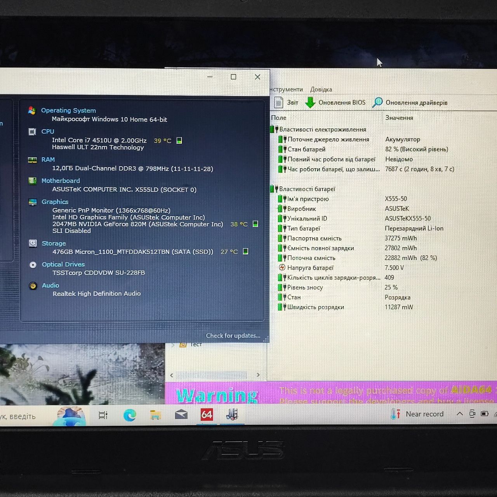Launch Microsoft Edge from the taskbar
The image size is (497, 497).
coord(130,415)
